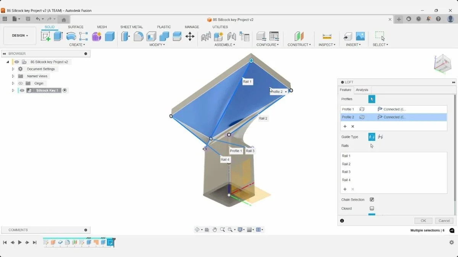Open the Help question mark icon
458x257 pixels.
point(439,19)
